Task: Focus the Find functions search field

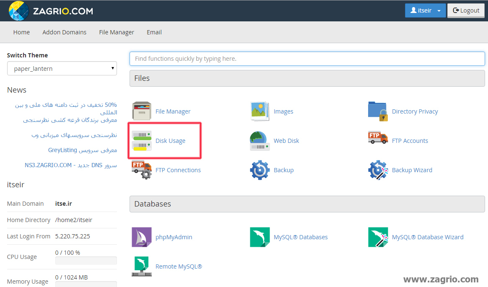Action: point(307,59)
